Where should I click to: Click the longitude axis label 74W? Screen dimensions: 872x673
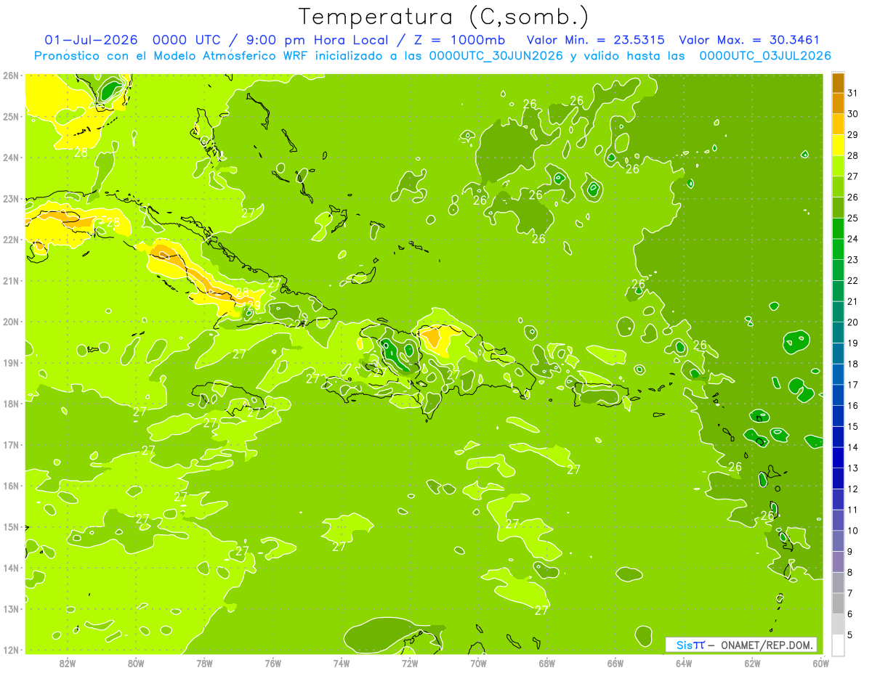[342, 662]
